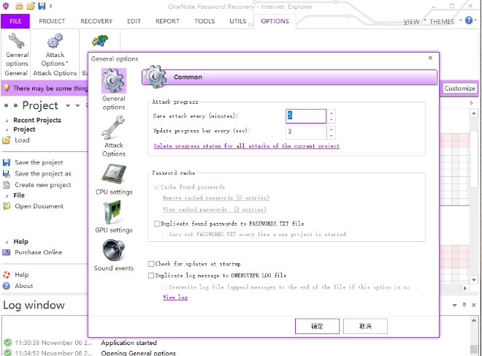Image resolution: width=482 pixels, height=356 pixels.
Task: Click the 取消 cancel button
Action: (365, 326)
